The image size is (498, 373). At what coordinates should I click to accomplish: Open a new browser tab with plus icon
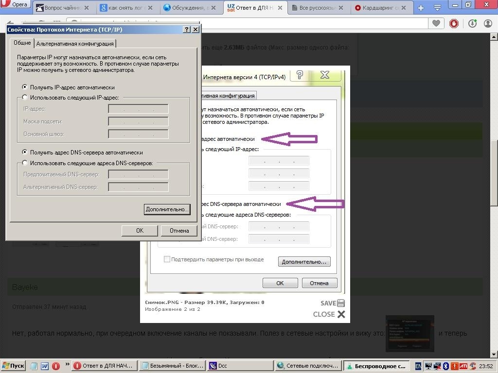tap(421, 8)
